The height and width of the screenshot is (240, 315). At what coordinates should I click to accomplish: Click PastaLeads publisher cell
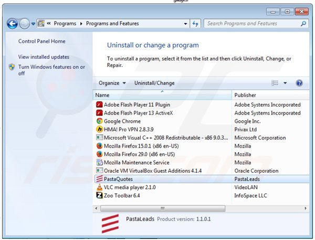tap(247, 179)
